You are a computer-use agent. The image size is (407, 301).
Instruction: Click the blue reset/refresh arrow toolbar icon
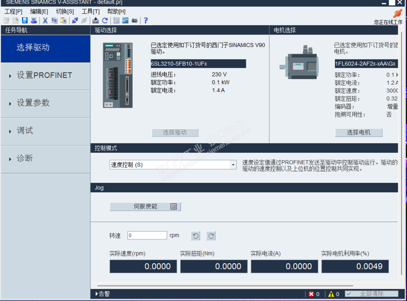[105, 20]
